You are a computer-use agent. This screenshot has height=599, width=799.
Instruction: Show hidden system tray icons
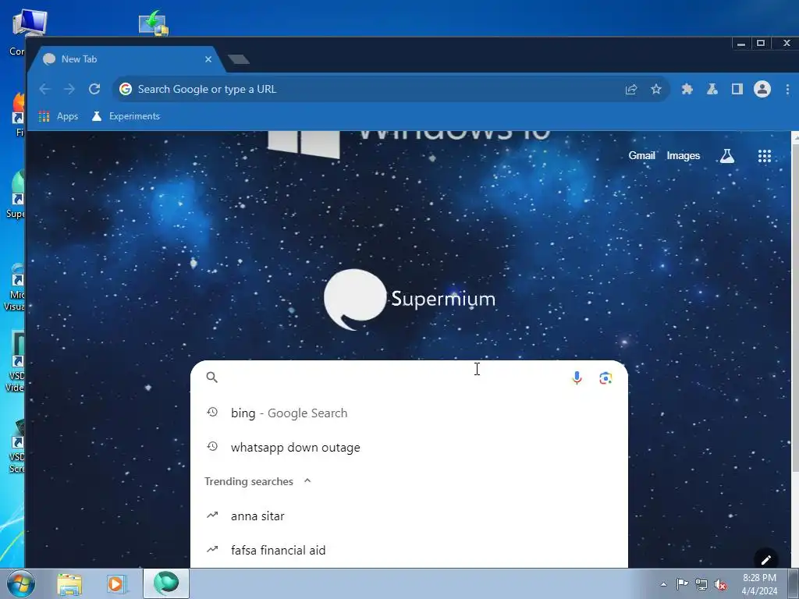tap(663, 584)
